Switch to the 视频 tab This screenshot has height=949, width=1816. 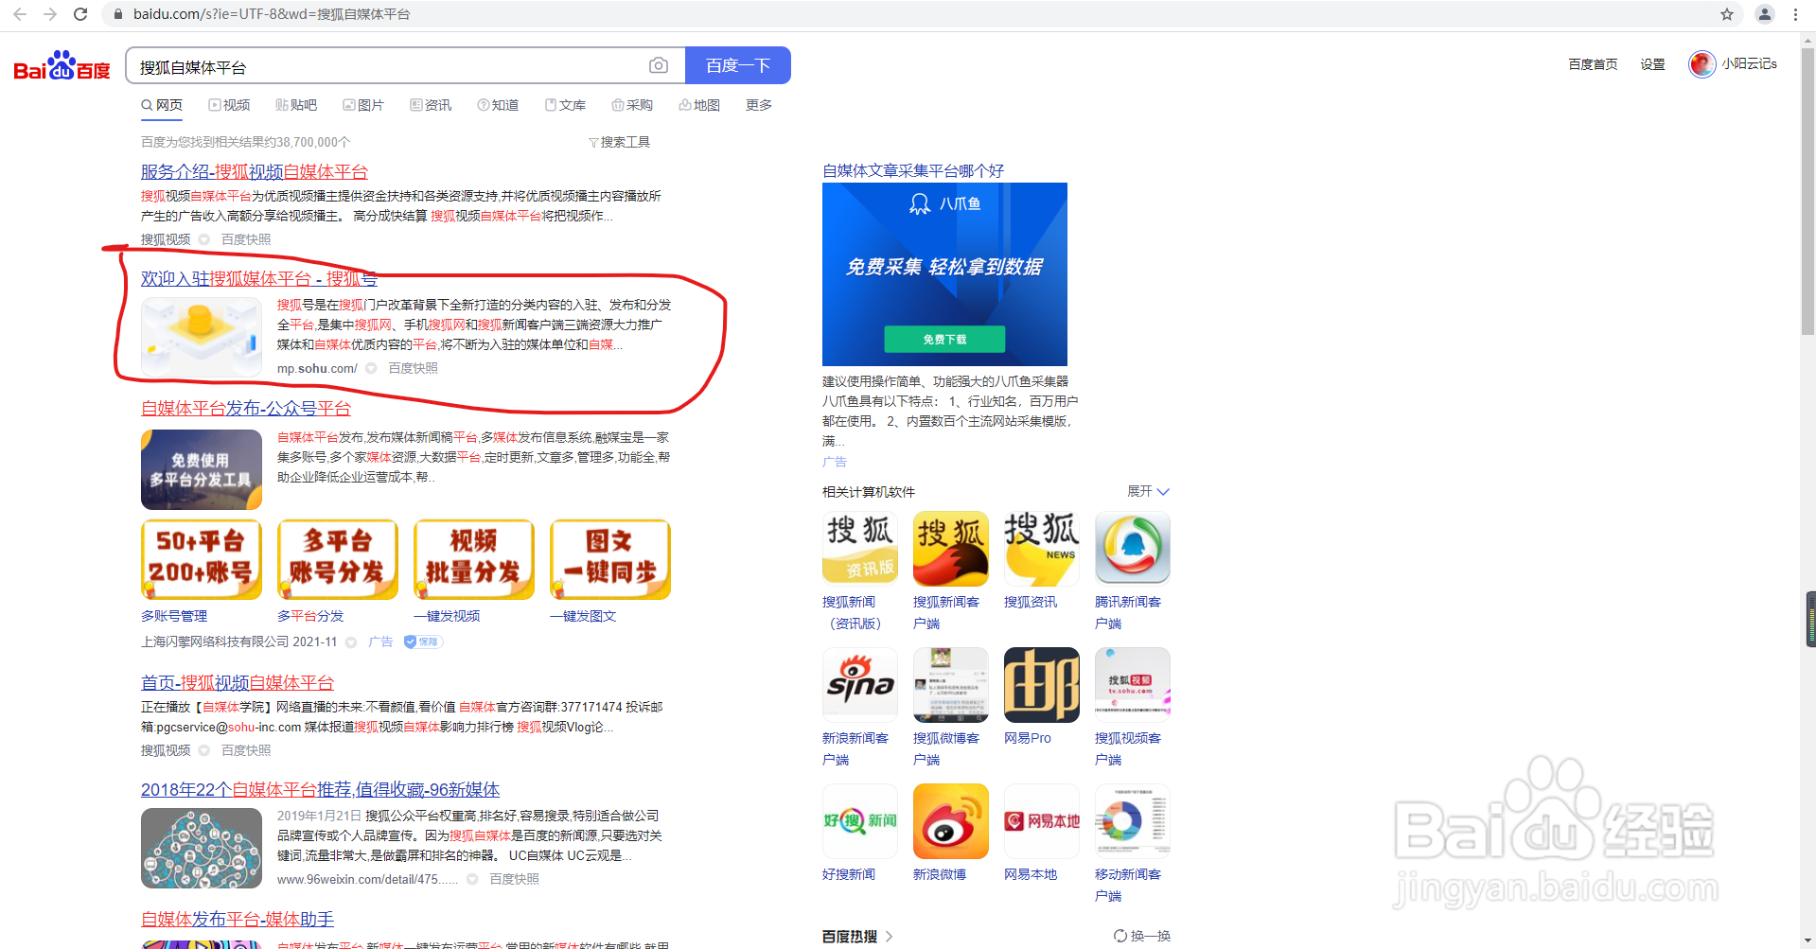[229, 105]
